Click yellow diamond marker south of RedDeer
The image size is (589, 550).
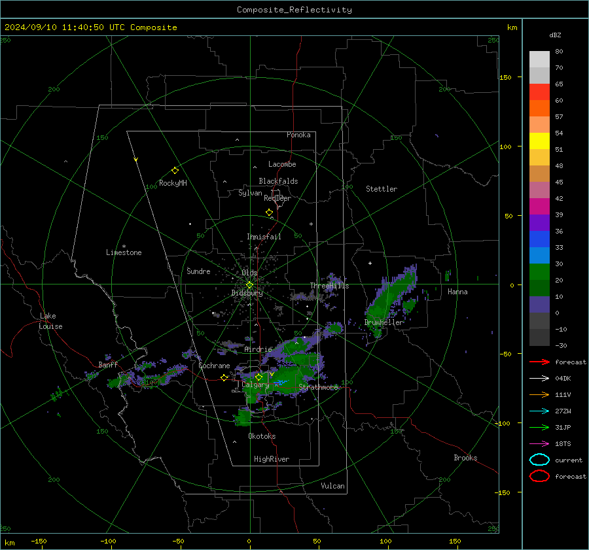point(269,213)
